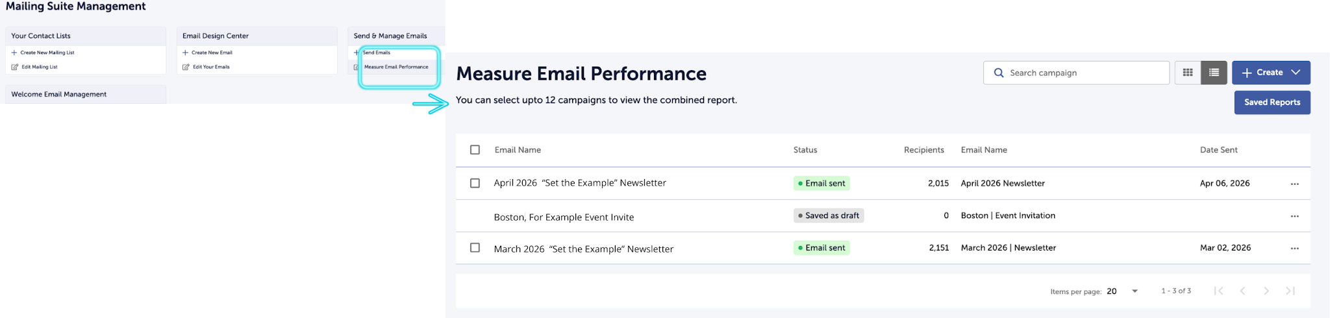
Task: Click the Saved Reports button
Action: (x=1272, y=103)
